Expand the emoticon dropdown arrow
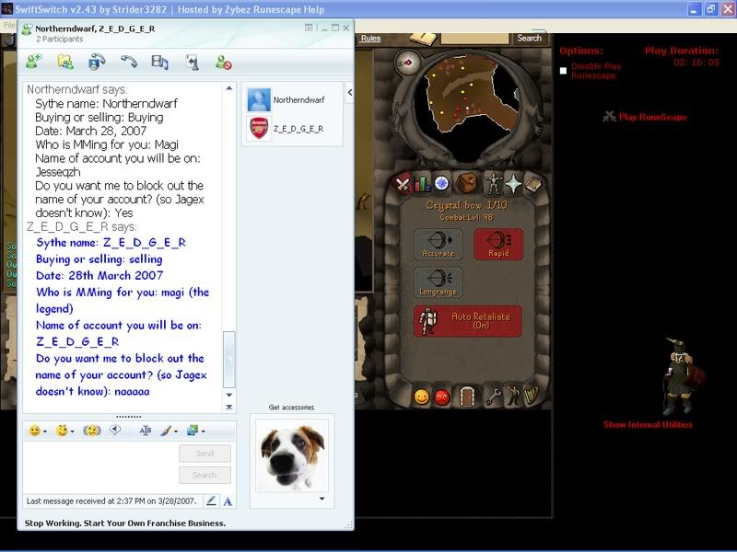The width and height of the screenshot is (737, 552). 45,431
